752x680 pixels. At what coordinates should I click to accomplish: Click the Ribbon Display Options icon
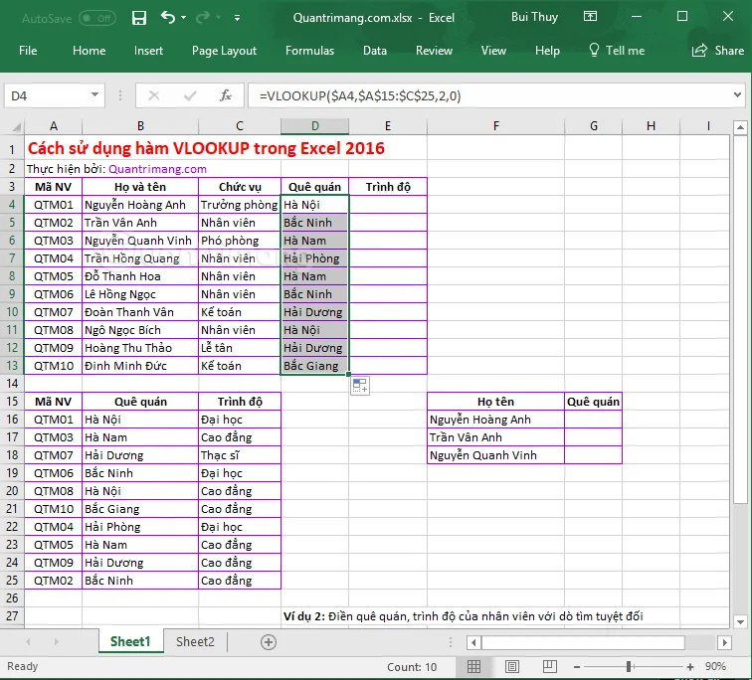click(591, 17)
